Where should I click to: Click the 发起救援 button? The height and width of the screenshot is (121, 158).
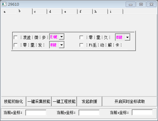[90, 101]
